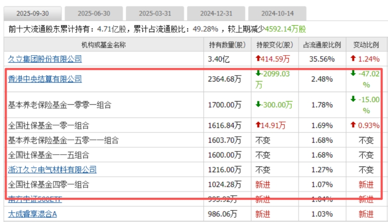388x222 pixels.
Task: Select the 2025-03-31 date tab
Action: point(155,14)
